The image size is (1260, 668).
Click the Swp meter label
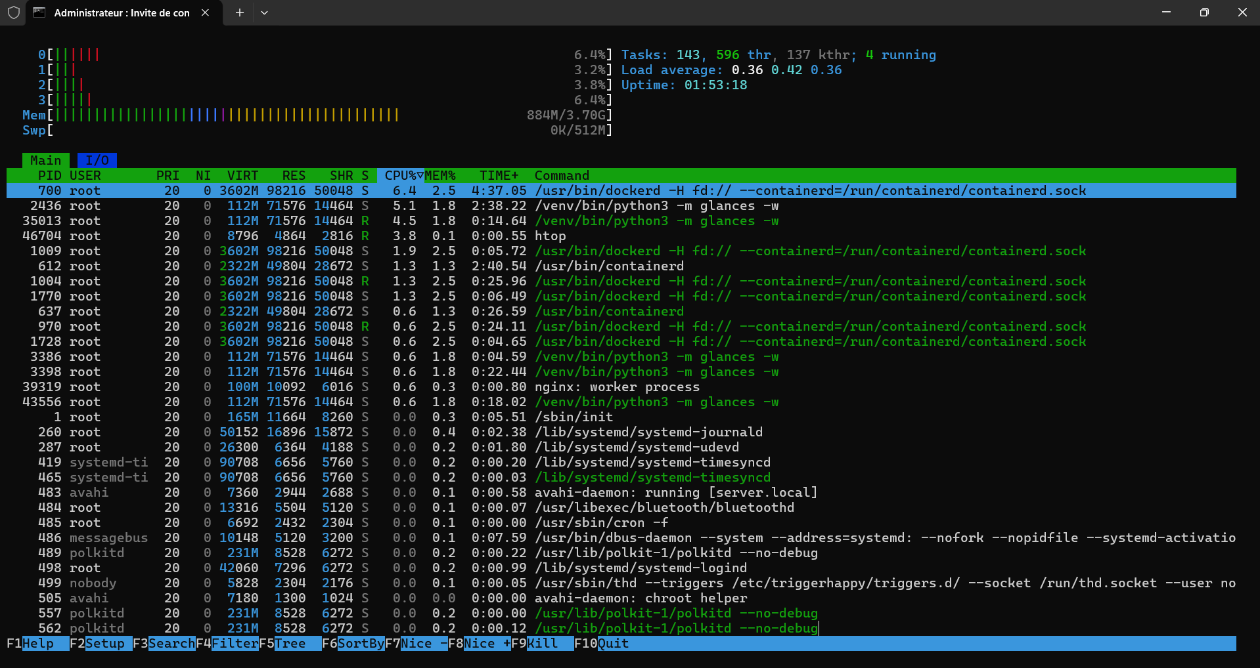coord(34,130)
